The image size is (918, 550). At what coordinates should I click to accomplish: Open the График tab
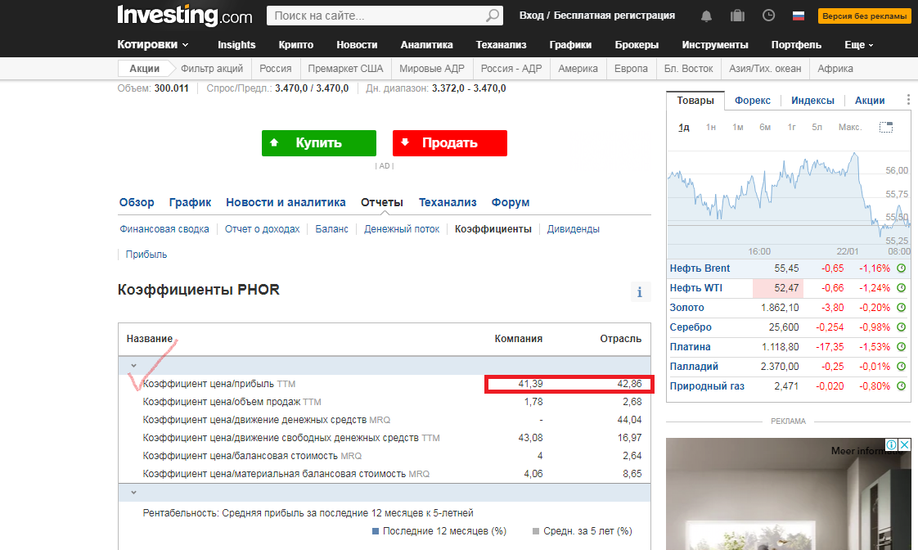pyautogui.click(x=190, y=202)
